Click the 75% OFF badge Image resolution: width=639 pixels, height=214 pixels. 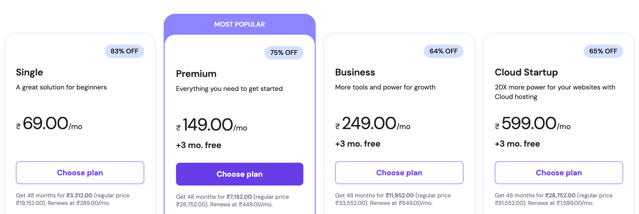(x=284, y=53)
